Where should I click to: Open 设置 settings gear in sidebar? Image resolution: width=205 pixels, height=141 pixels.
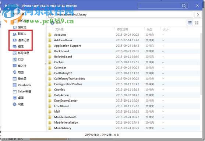click(18, 104)
